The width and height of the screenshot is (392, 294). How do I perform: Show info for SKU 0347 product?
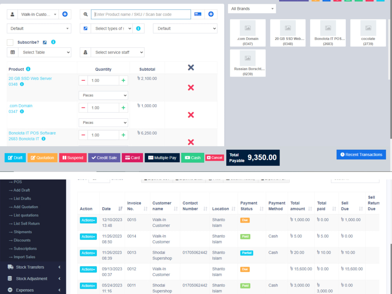pos(22,111)
